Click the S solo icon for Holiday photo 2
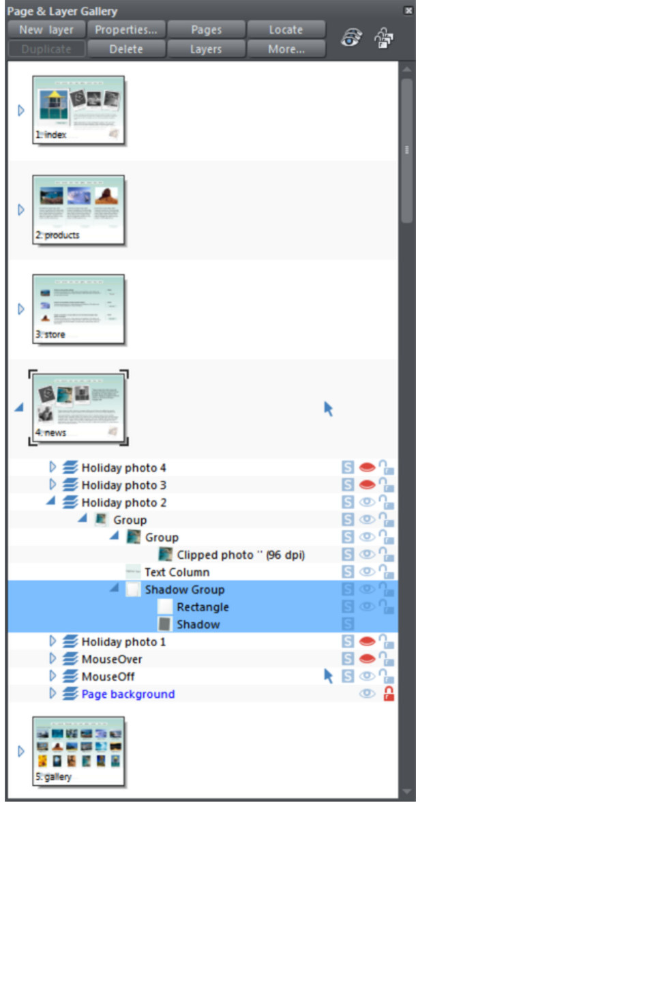 [x=348, y=502]
